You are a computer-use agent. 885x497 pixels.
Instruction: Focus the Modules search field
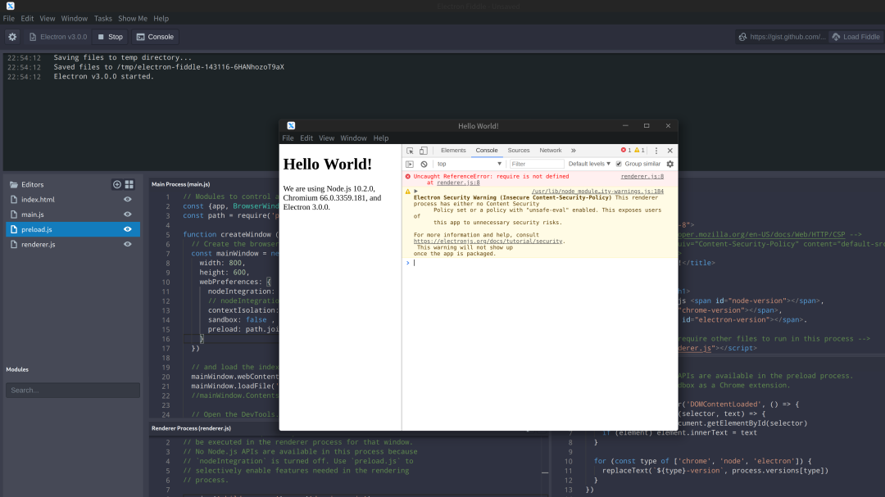click(x=73, y=391)
